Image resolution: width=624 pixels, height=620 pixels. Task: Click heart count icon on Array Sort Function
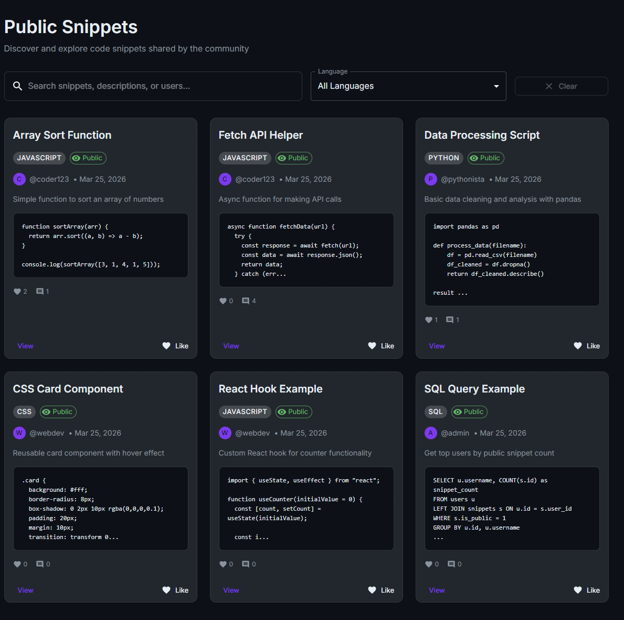pos(17,292)
